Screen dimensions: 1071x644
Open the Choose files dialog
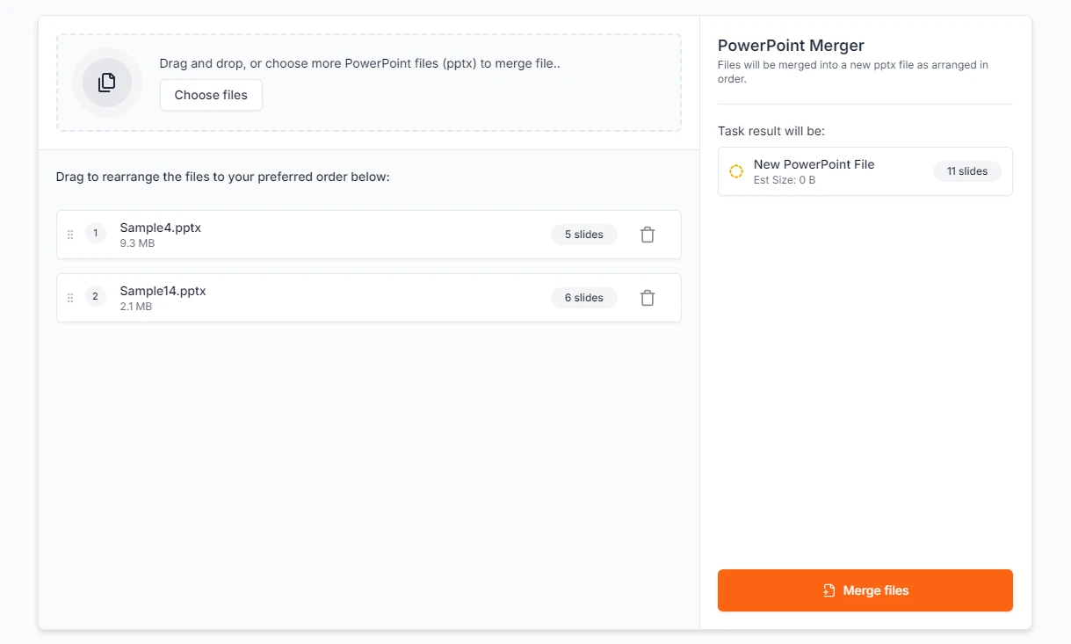coord(211,95)
